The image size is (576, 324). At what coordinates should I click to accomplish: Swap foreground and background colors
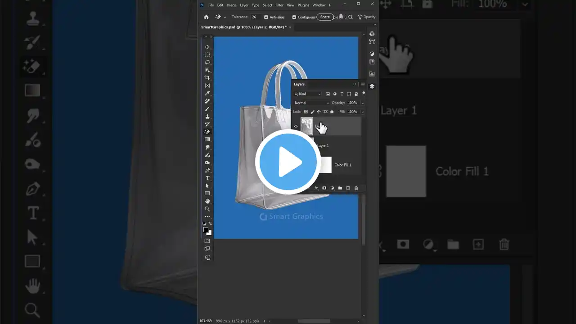pyautogui.click(x=210, y=224)
